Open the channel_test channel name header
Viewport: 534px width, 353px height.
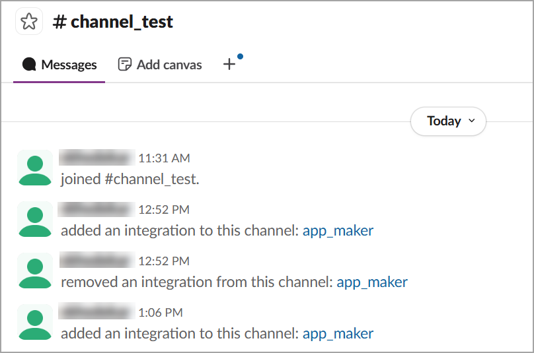tap(113, 22)
